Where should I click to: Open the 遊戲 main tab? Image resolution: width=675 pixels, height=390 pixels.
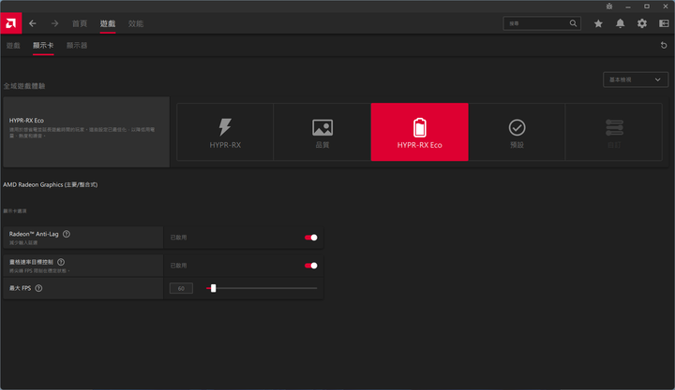pos(108,23)
